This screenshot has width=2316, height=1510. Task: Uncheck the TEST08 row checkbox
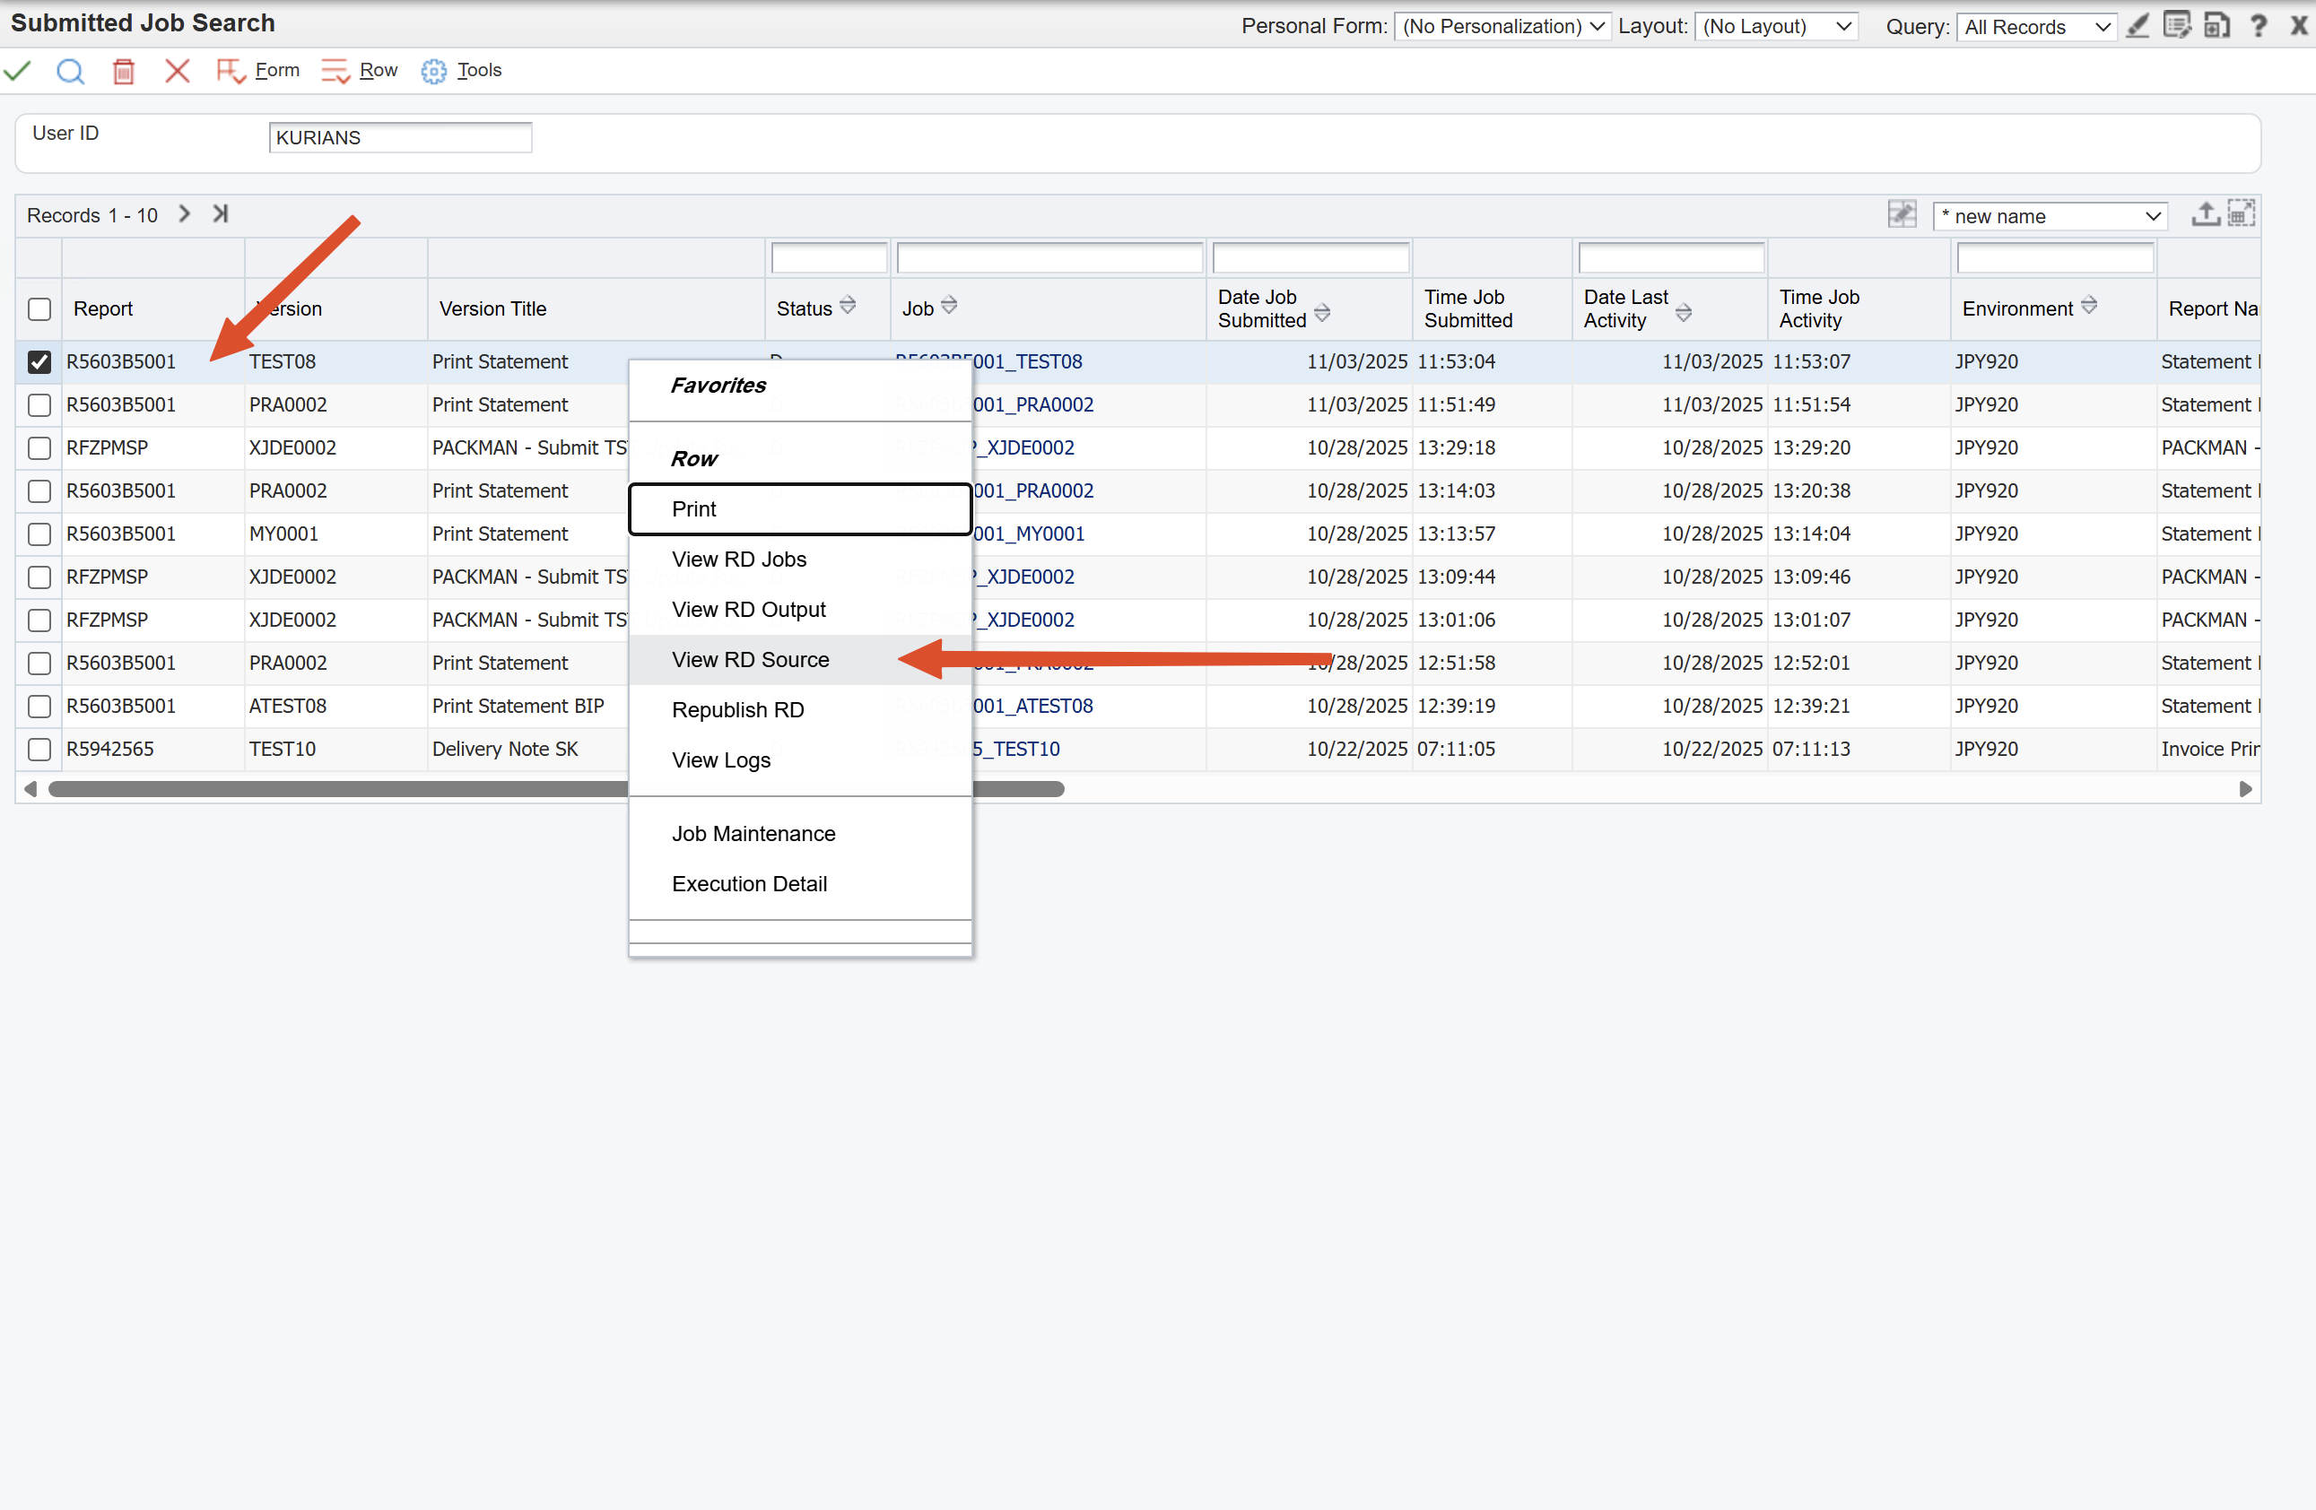[x=39, y=362]
